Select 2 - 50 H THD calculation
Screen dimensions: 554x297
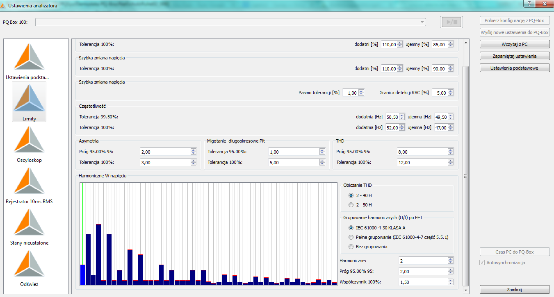[x=351, y=205]
